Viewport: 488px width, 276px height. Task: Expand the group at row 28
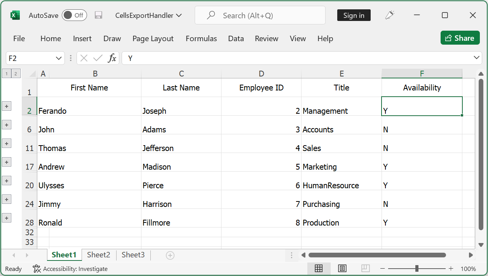(7, 218)
